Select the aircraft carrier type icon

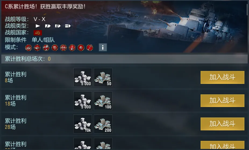(68, 26)
